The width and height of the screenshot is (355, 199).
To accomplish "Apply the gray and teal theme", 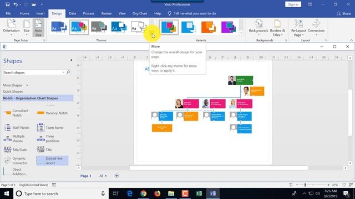I will (99, 27).
